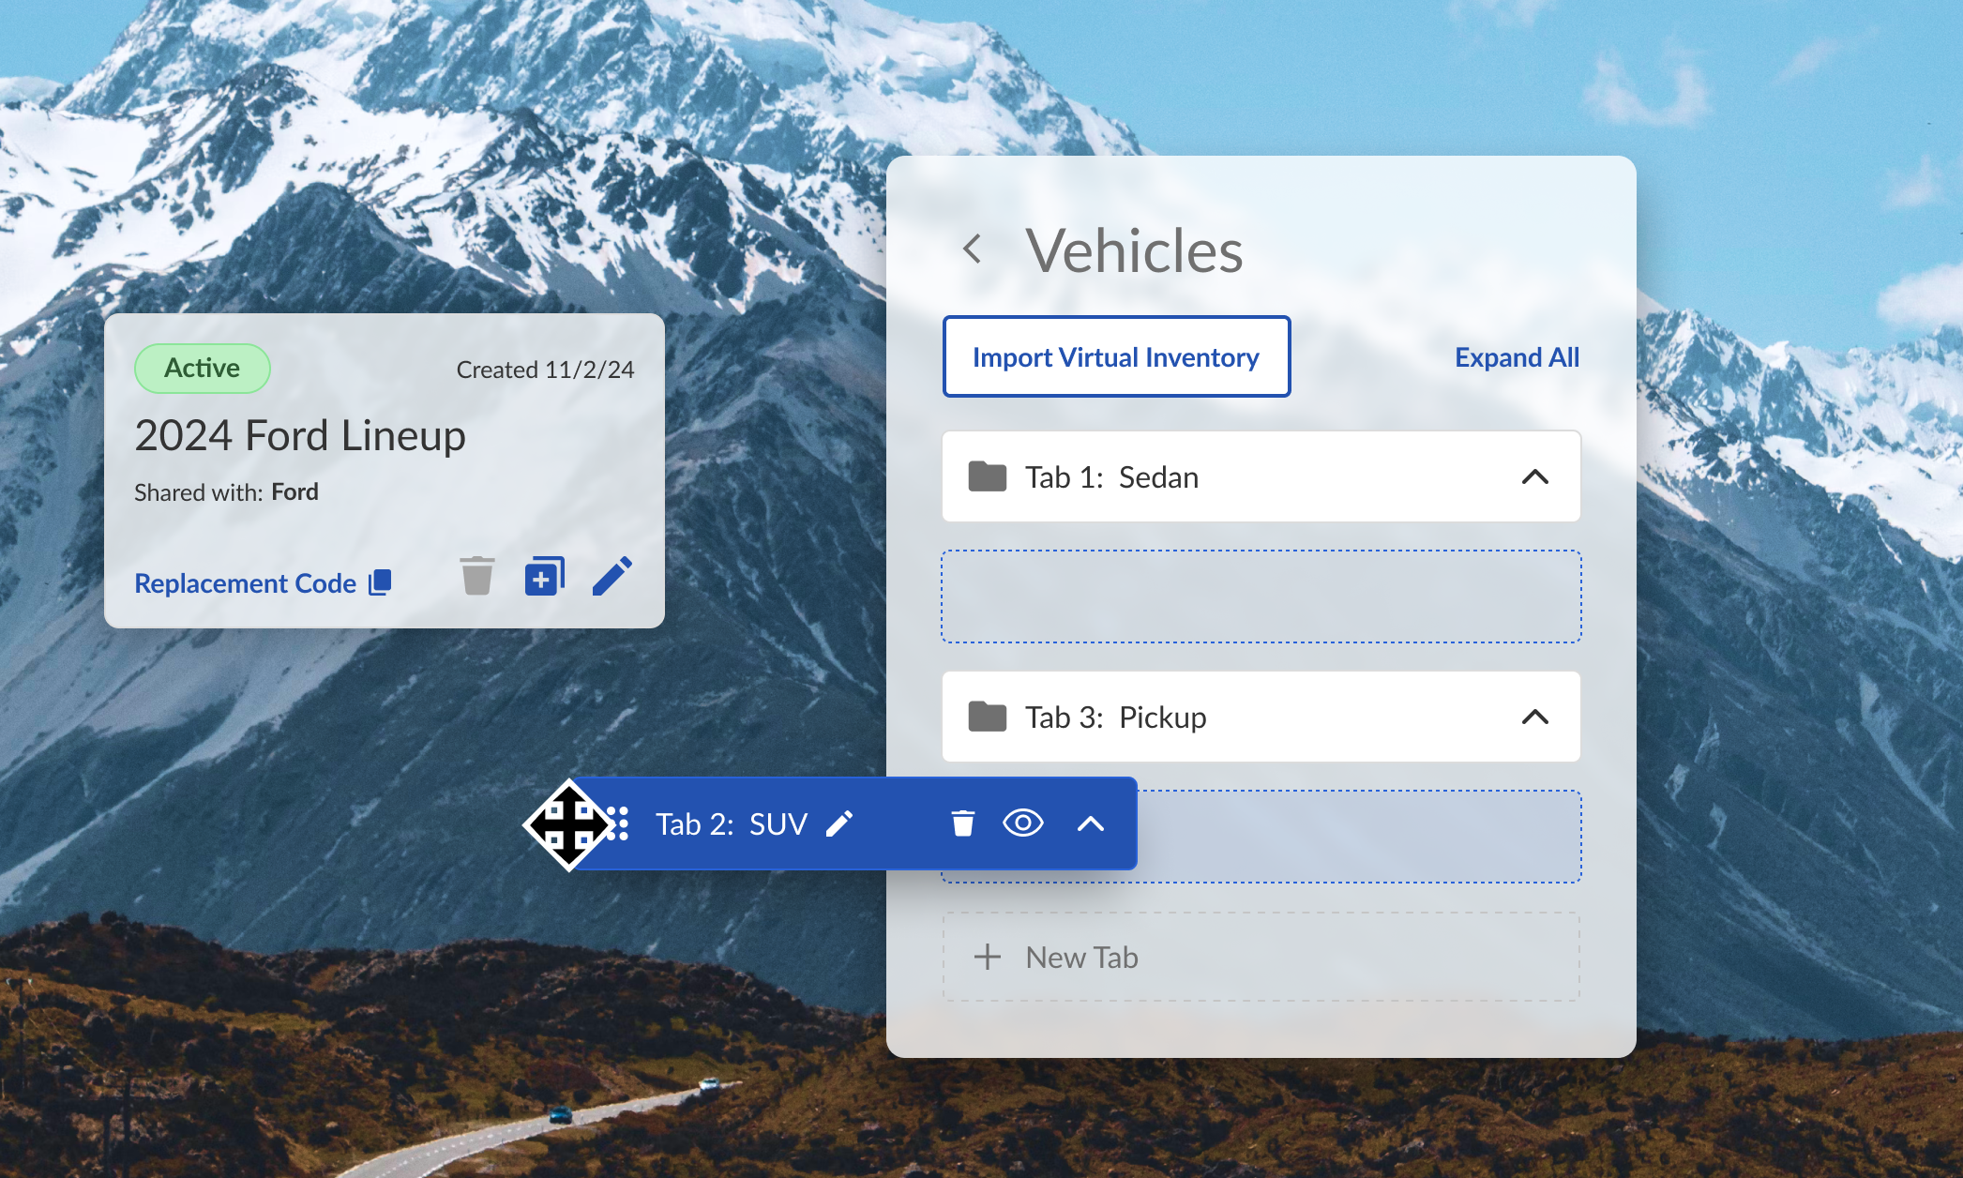Delete the 2024 Ford Lineup with trash icon
The height and width of the screenshot is (1178, 1963).
476,576
